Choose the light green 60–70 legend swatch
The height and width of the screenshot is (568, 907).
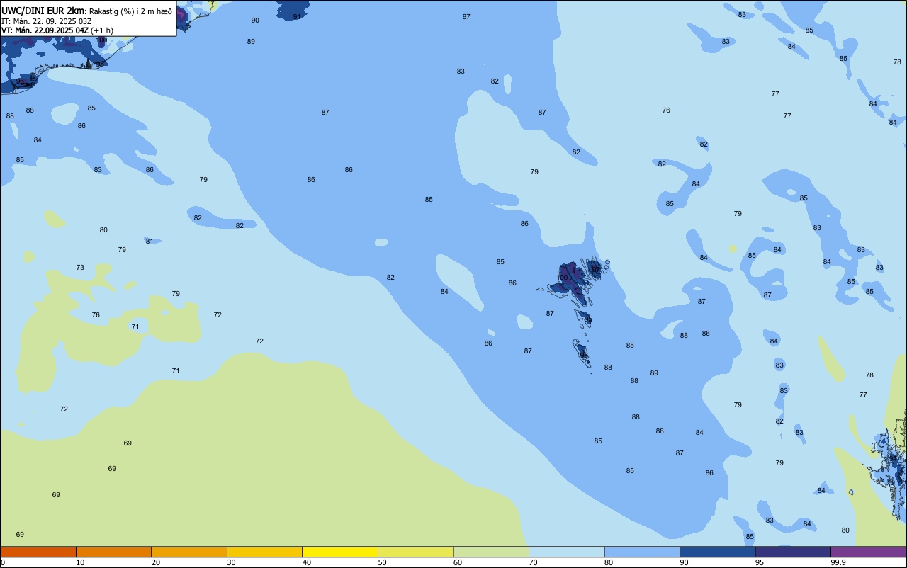(x=491, y=552)
